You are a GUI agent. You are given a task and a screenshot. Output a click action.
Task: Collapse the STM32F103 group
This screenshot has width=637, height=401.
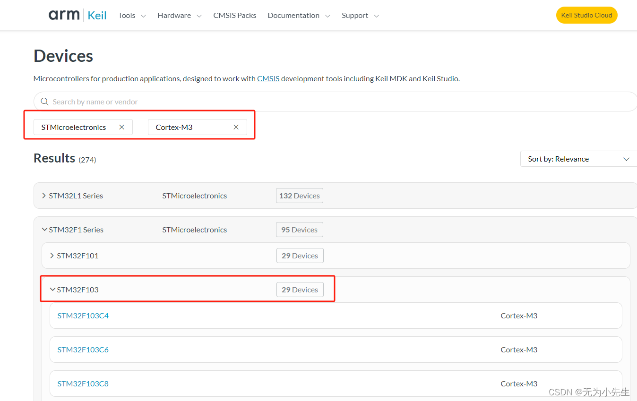pyautogui.click(x=52, y=290)
